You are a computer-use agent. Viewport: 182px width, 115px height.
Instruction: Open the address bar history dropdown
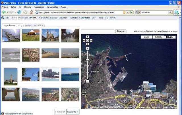pos(128,12)
